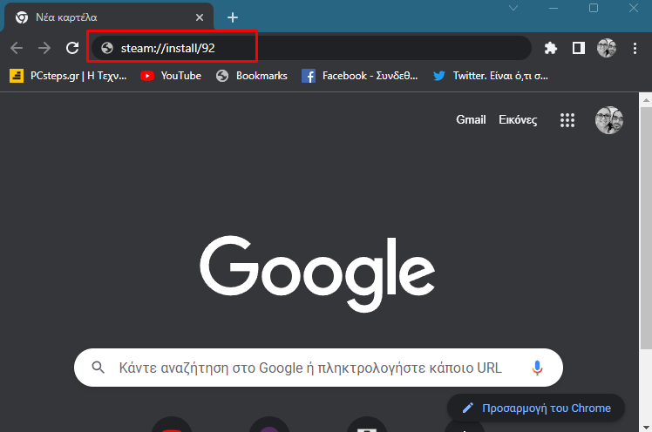The image size is (652, 432).
Task: Open Gmail link
Action: (x=471, y=119)
